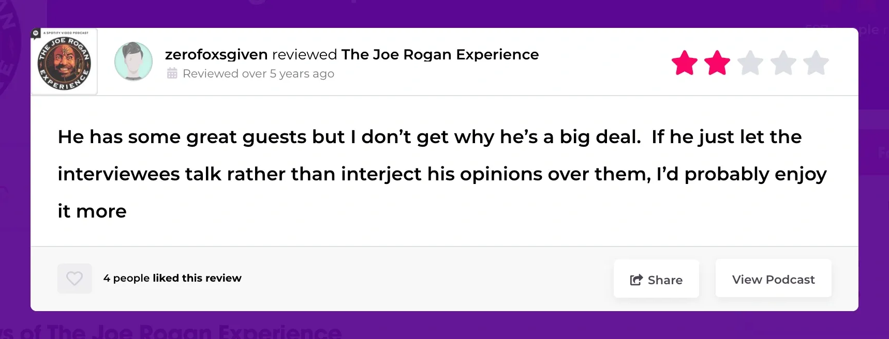This screenshot has height=339, width=889.
Task: Click the "Reviewed over 5 years ago" timestamp
Action: 258,73
